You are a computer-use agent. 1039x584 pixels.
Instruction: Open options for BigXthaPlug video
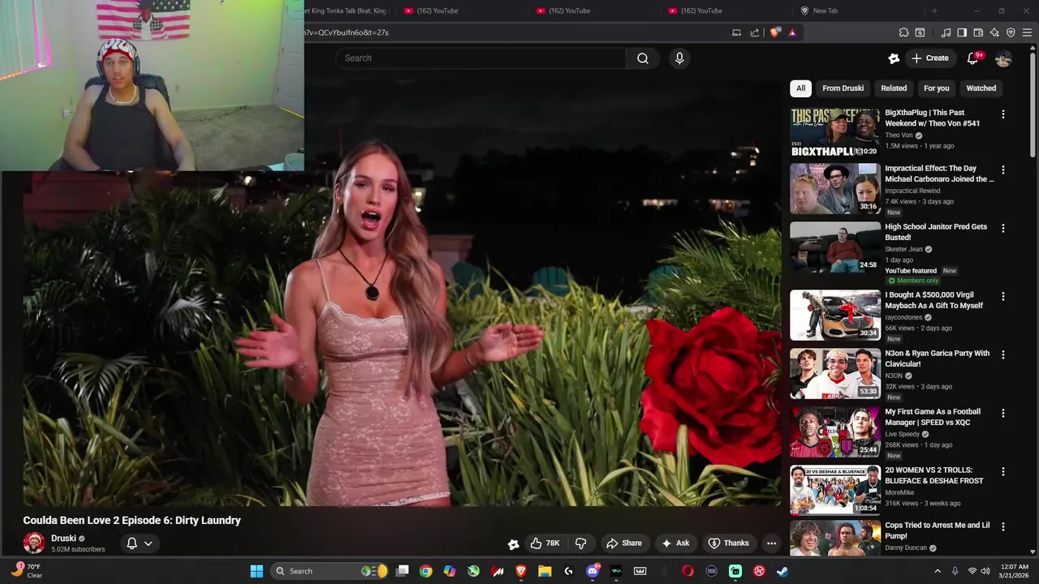coord(1003,114)
